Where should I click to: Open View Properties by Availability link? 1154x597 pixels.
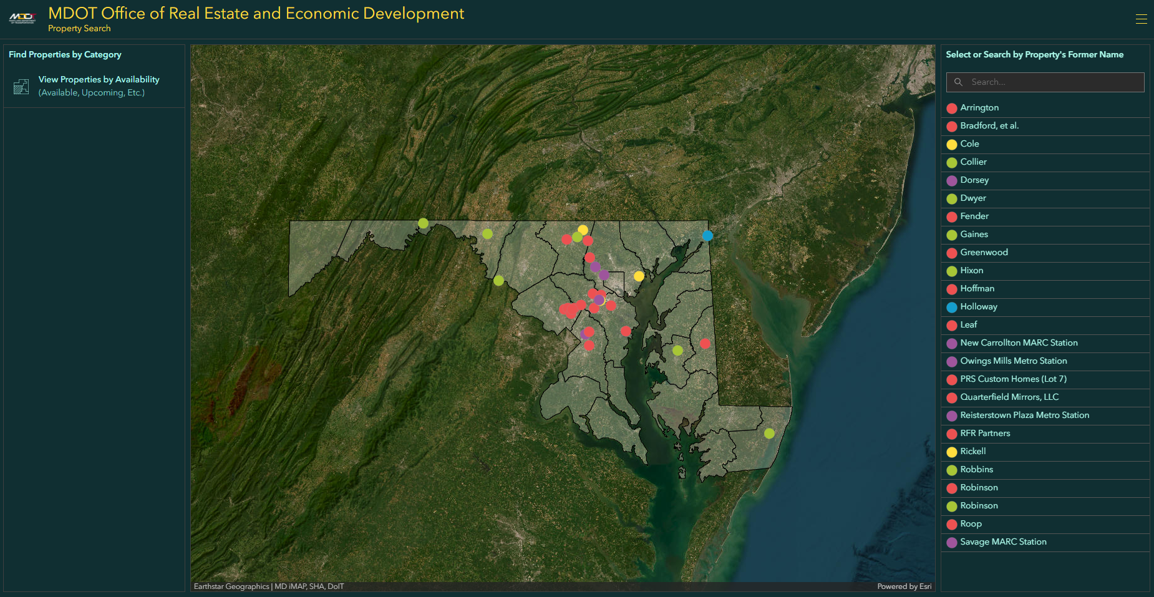(x=99, y=80)
